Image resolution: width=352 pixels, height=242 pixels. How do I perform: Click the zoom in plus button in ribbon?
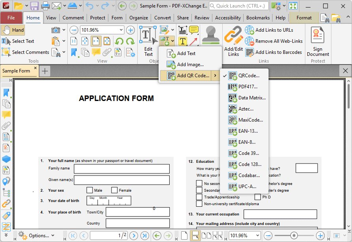coord(131,30)
